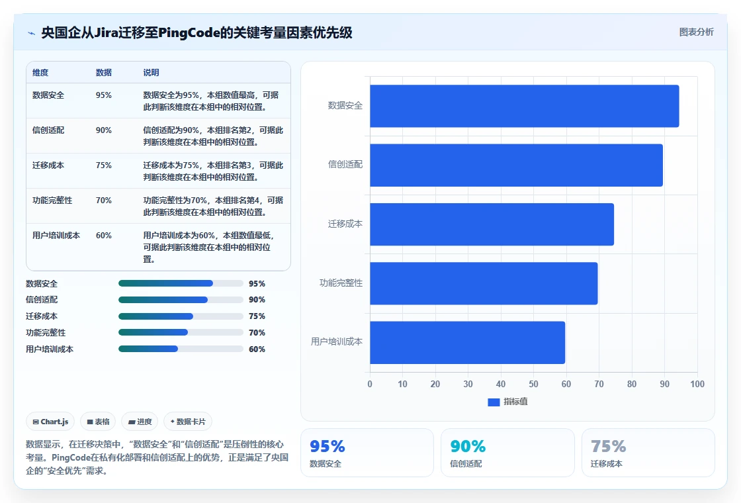This screenshot has height=503, width=741.
Task: Click the 95% label beside 数据安全 progress
Action: pyautogui.click(x=257, y=283)
